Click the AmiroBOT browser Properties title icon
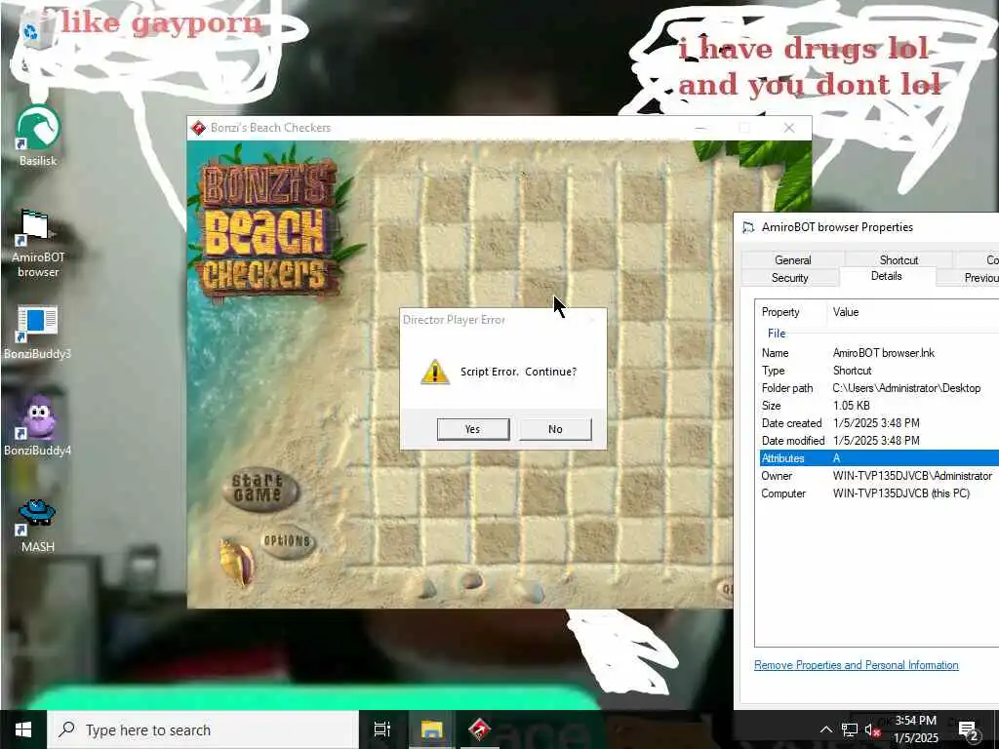The width and height of the screenshot is (999, 749). (748, 227)
